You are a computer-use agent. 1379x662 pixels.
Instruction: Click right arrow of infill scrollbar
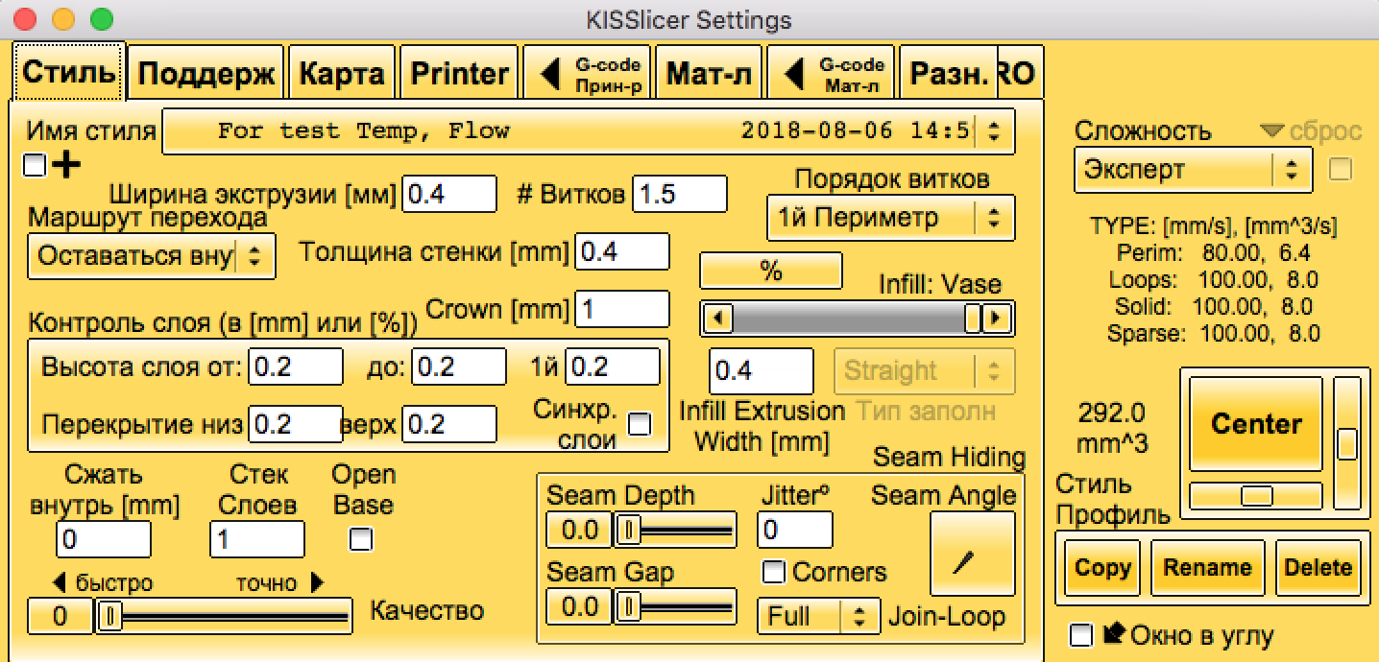[x=1000, y=318]
